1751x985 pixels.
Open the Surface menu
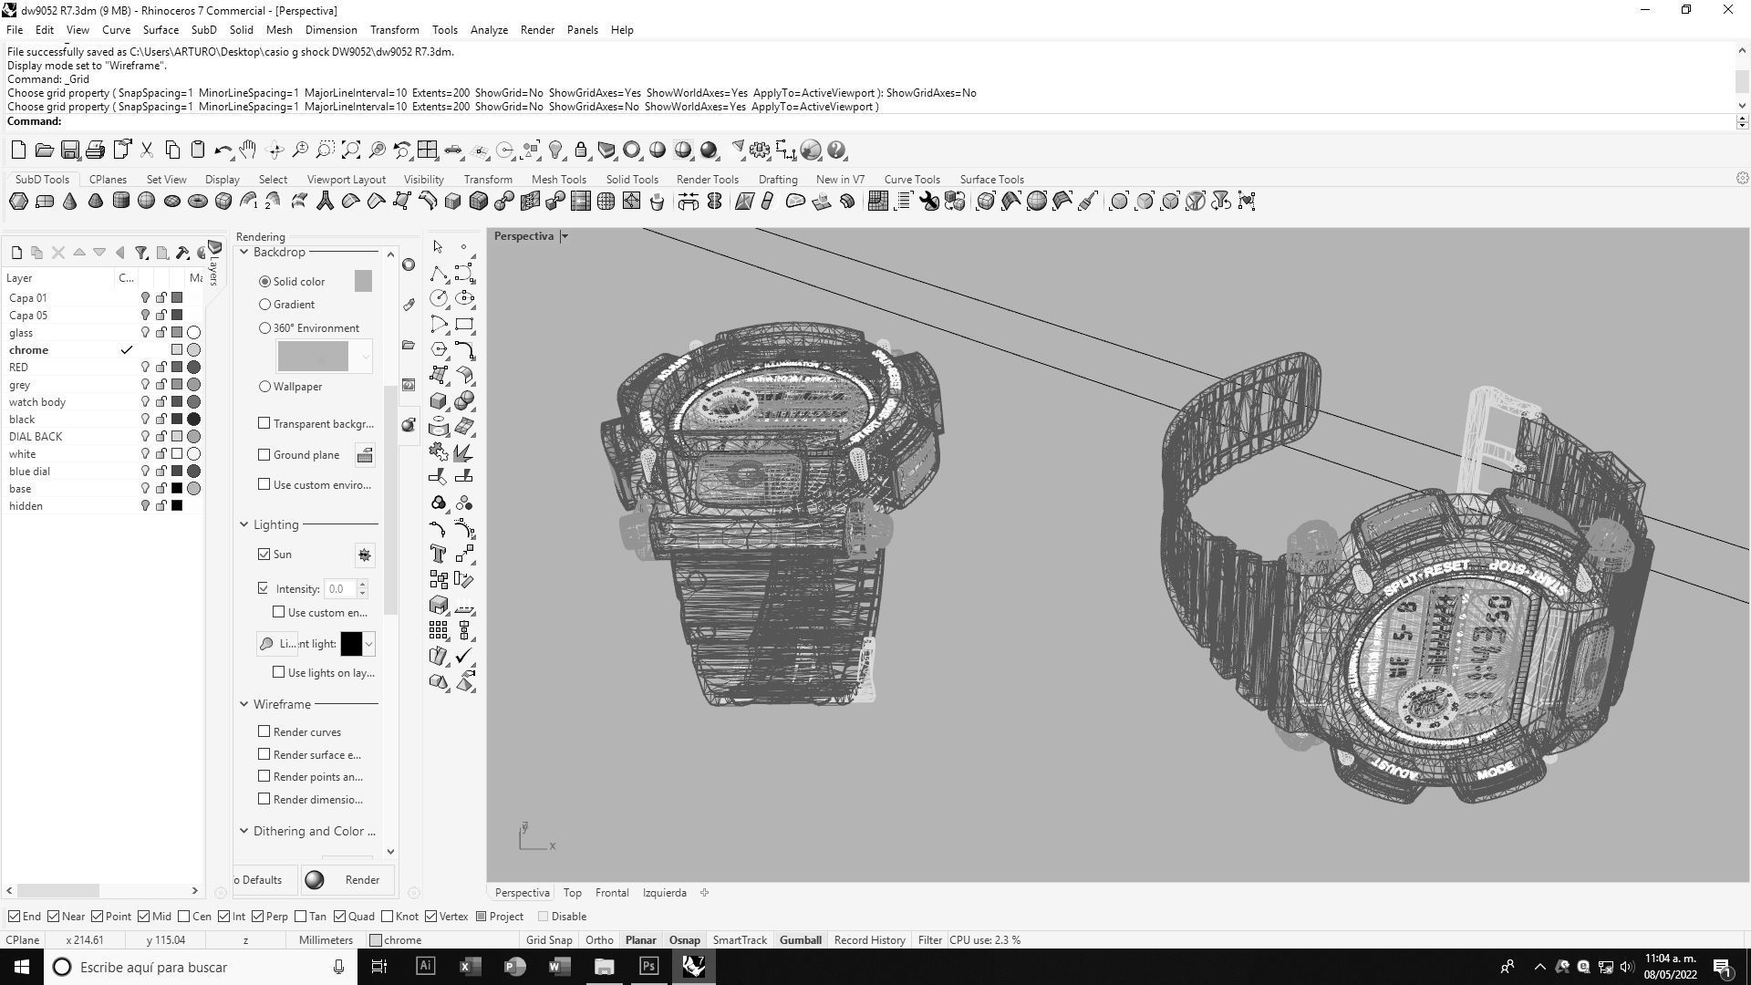pyautogui.click(x=161, y=30)
